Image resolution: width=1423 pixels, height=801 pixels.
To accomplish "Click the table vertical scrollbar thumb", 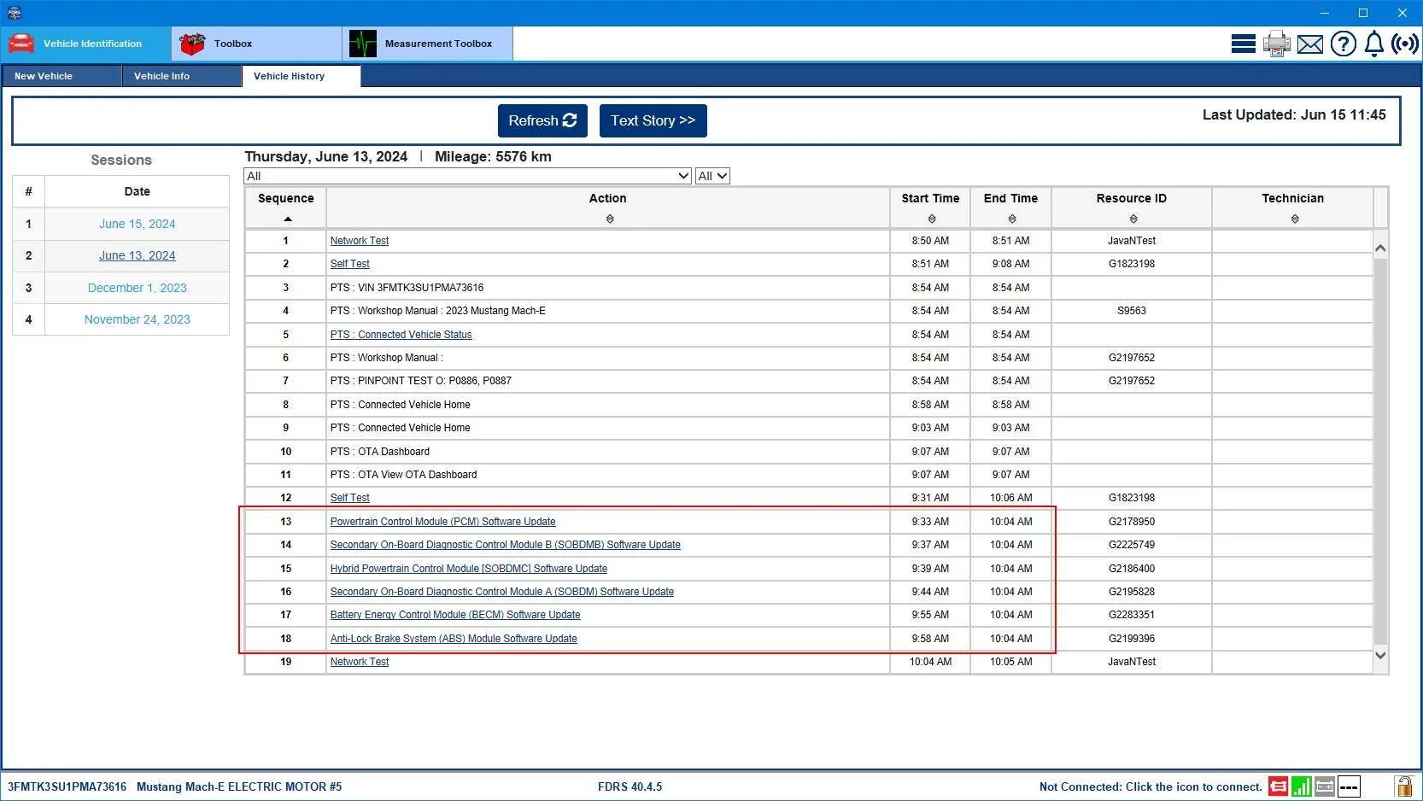I will [1380, 450].
